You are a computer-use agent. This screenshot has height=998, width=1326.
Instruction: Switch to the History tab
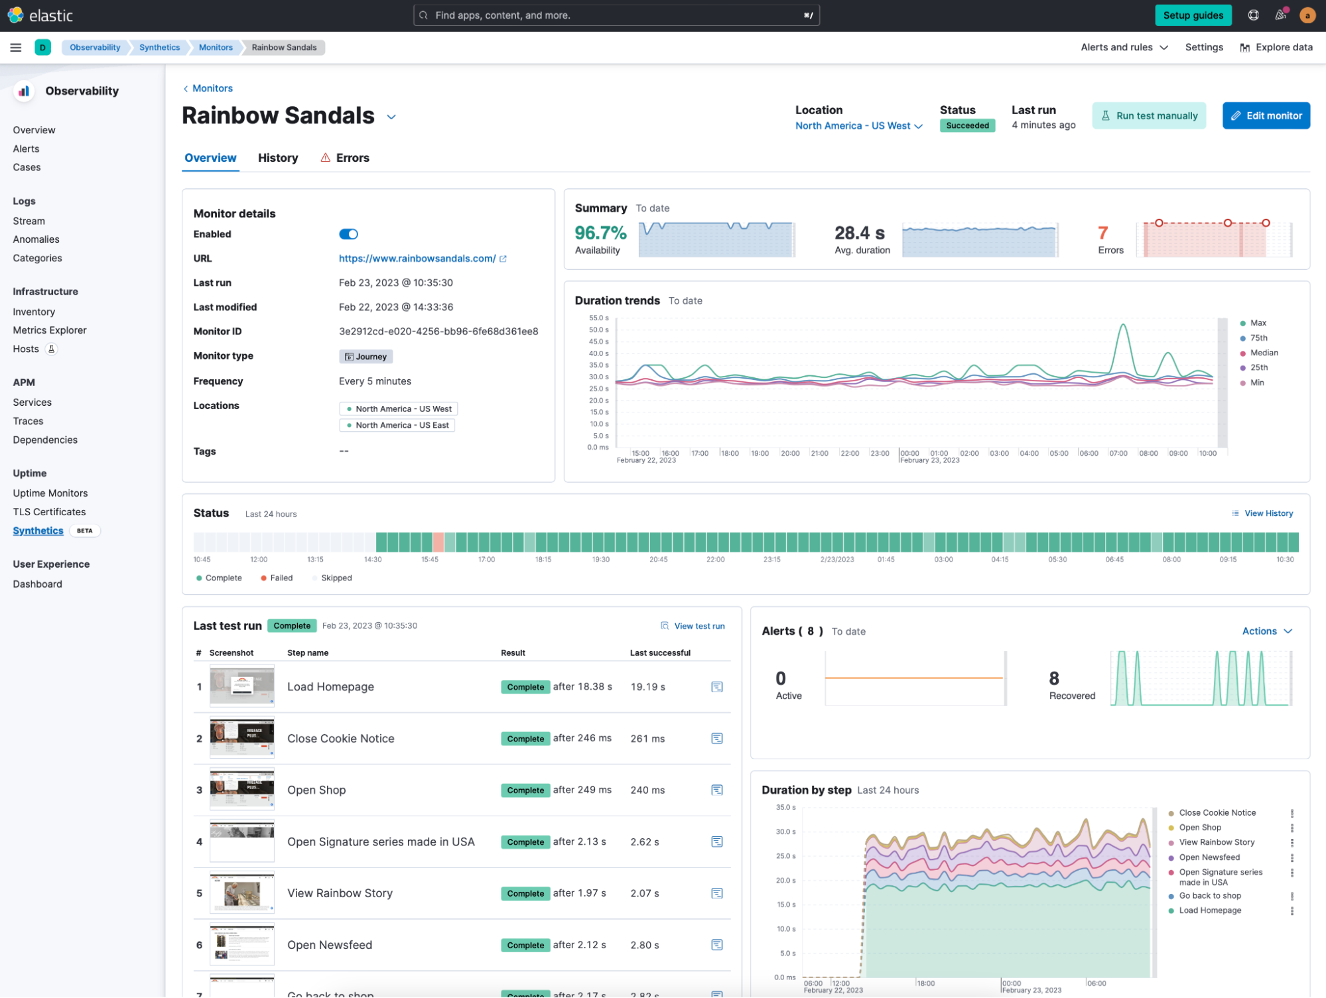[278, 157]
